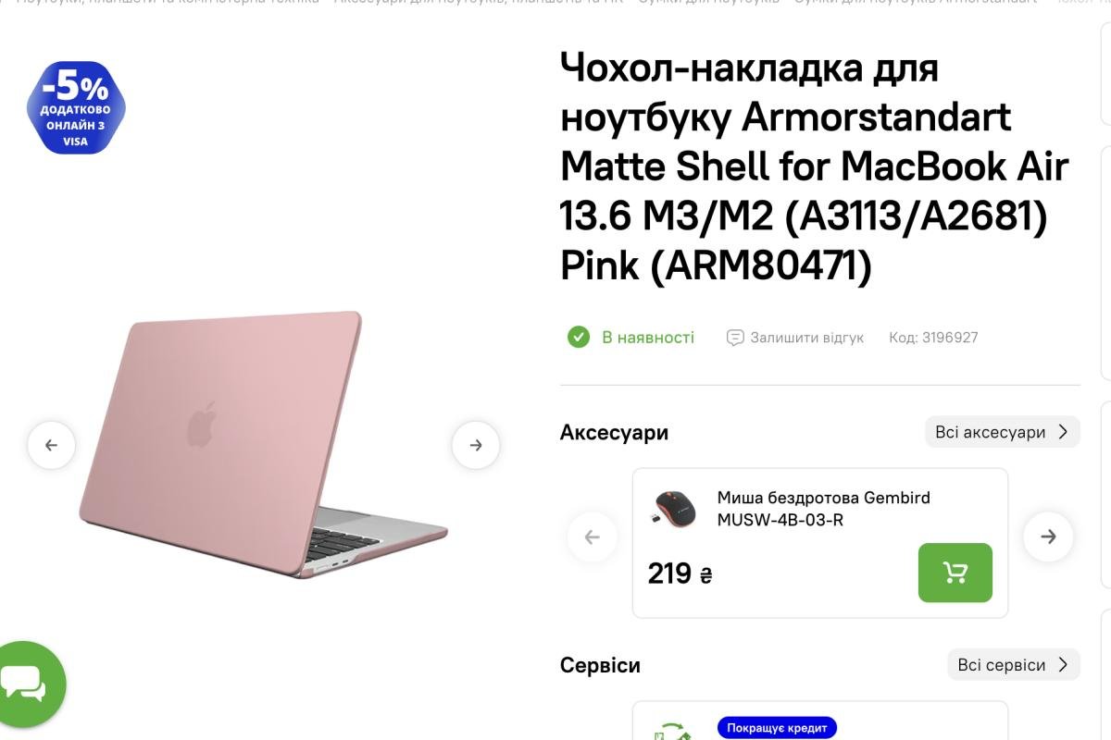Open Миша бездротова Gembird MUSW-4B-03-R link
Viewport: 1111px width, 740px height.
click(x=823, y=509)
